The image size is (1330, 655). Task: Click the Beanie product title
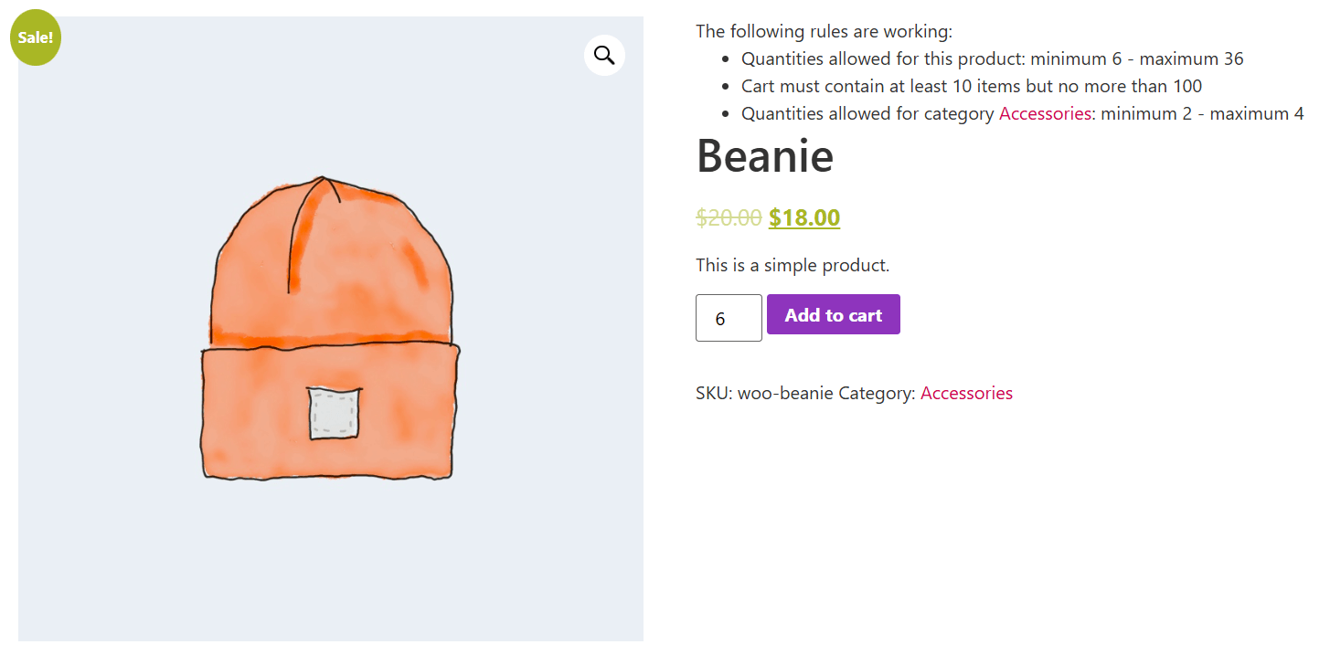(x=765, y=155)
